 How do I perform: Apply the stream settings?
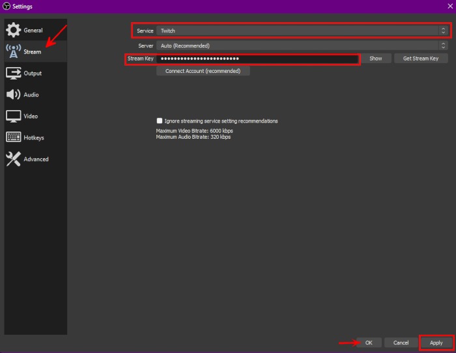436,343
